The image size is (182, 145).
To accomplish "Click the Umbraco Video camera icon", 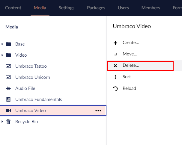I will [8, 111].
